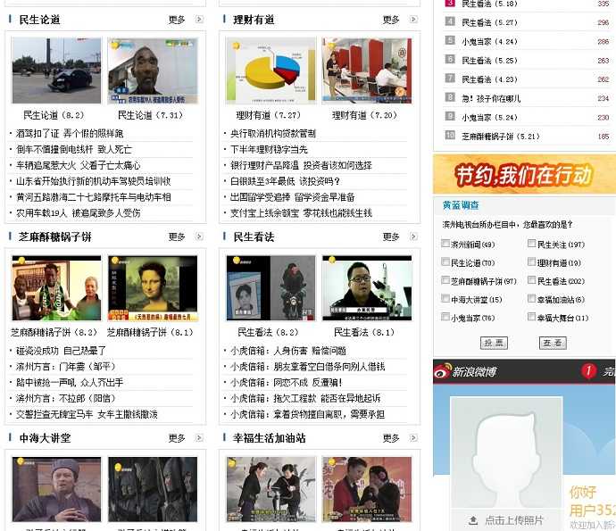Select the 芝麻酥糖锅子饼 (97) checkbox
Image resolution: width=616 pixels, height=531 pixels.
445,280
